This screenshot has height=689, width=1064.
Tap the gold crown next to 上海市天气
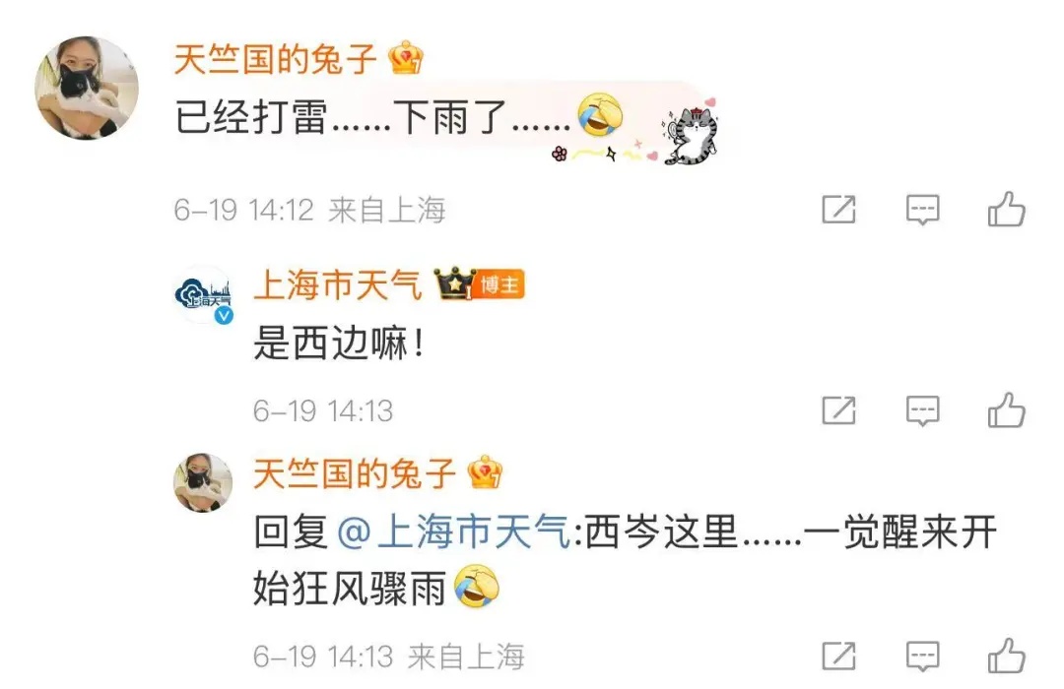coord(454,283)
